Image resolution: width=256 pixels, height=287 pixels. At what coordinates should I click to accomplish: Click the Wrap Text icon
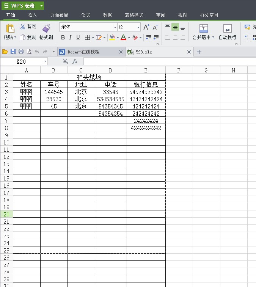tap(228, 28)
